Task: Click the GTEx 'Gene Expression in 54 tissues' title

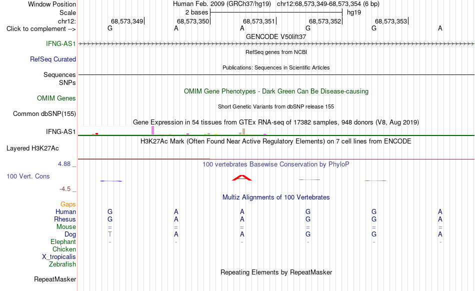Action: pyautogui.click(x=276, y=122)
